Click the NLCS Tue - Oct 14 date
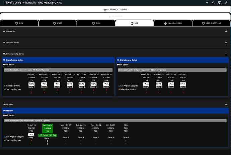231x155 pixels. click(159, 75)
